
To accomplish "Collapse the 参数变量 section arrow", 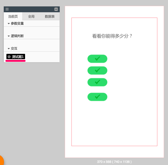I will [x=9, y=24].
